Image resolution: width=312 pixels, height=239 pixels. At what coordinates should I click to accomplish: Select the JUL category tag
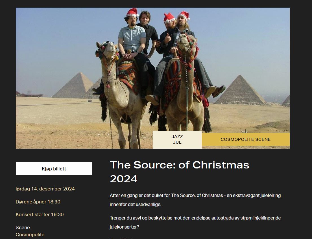point(177,142)
